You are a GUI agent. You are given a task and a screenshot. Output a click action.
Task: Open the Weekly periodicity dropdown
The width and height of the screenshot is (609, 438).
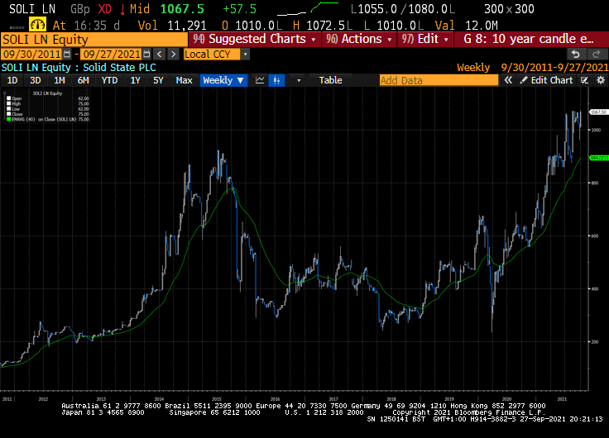223,80
